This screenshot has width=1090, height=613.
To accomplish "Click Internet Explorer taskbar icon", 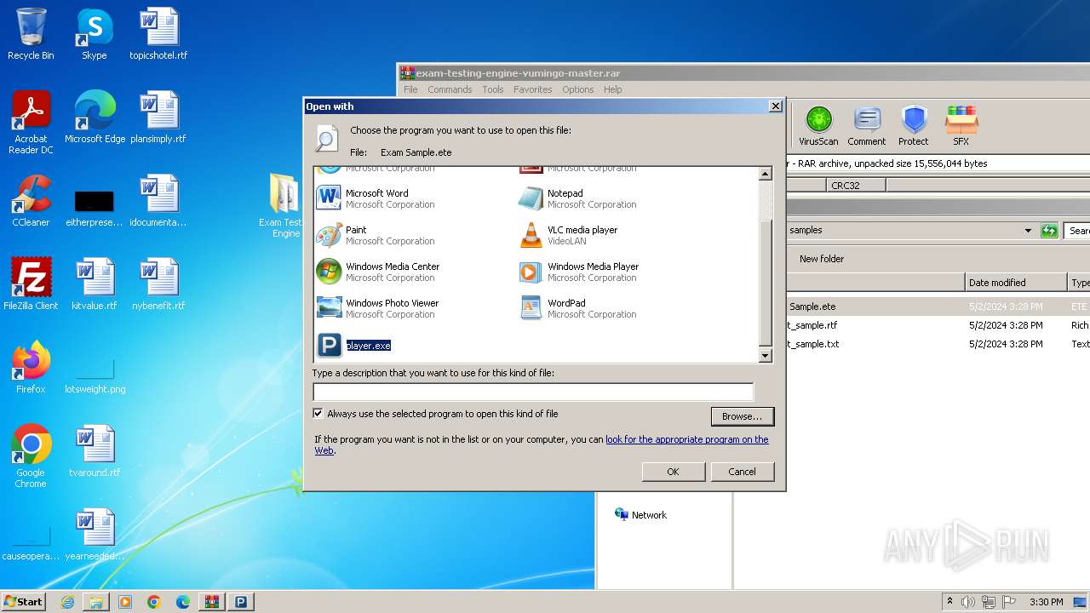I will (x=68, y=602).
